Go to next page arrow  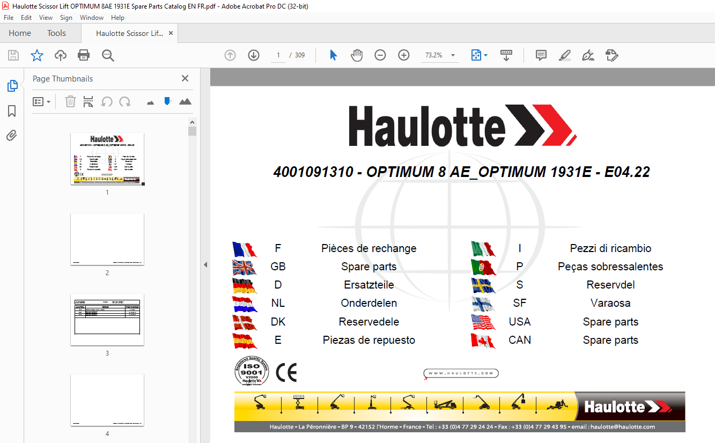pos(254,55)
